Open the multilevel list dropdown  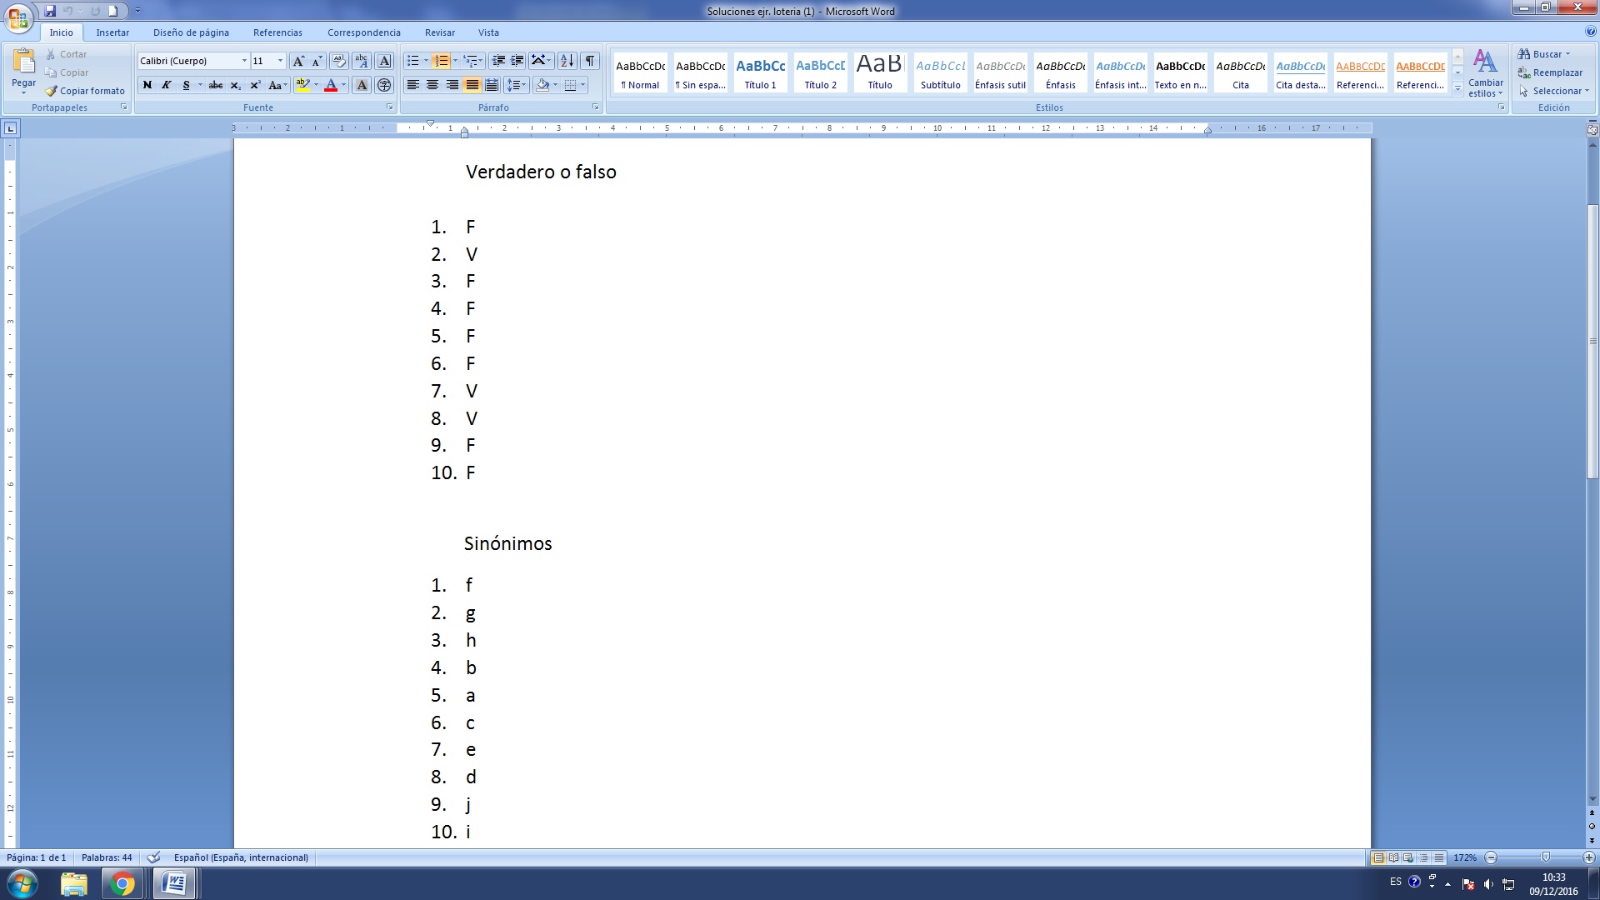pos(473,61)
